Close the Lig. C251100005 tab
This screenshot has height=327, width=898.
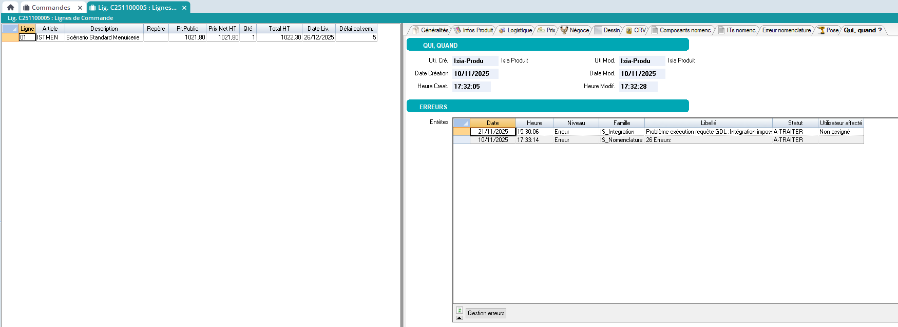pos(184,8)
